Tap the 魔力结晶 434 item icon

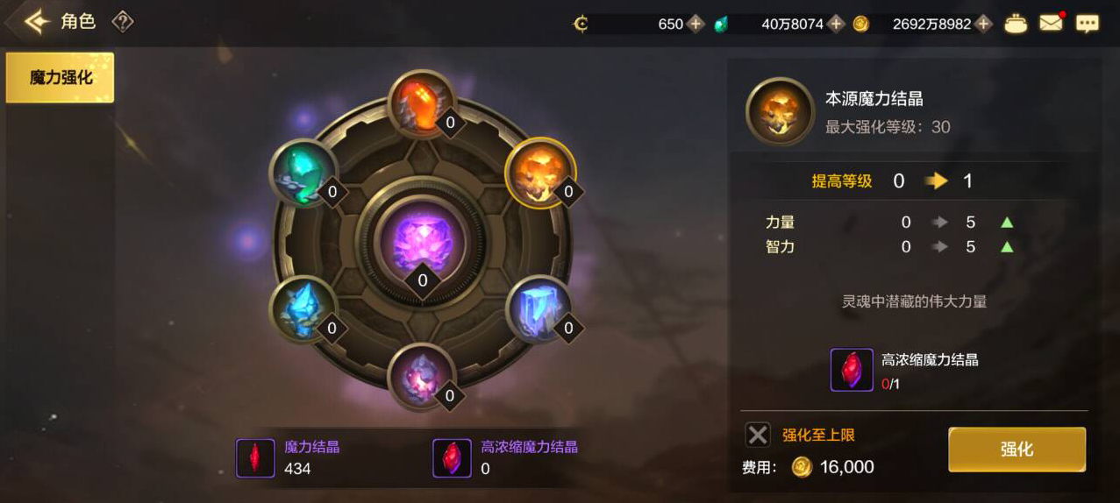pos(255,457)
